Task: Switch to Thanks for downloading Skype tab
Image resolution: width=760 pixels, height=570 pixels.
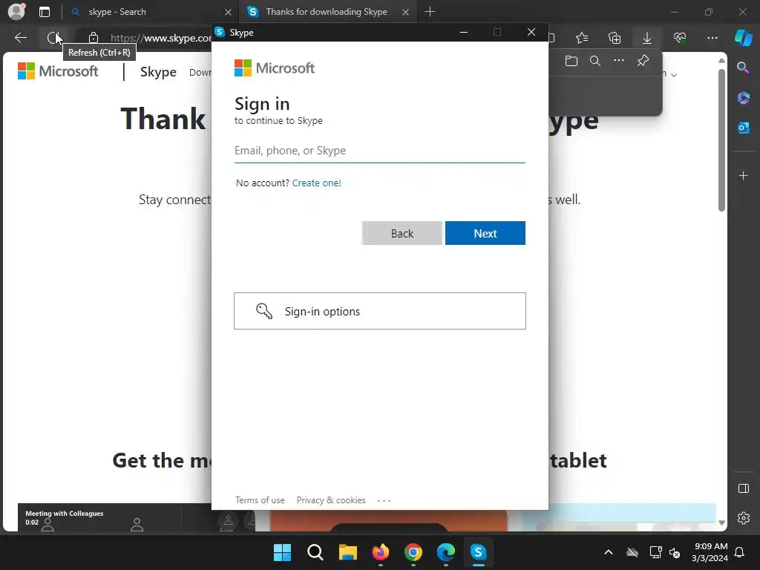Action: 327,12
